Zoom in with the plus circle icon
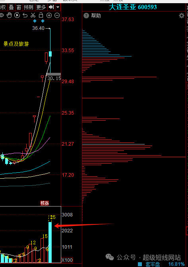The width and height of the screenshot is (188, 267). click(49, 16)
